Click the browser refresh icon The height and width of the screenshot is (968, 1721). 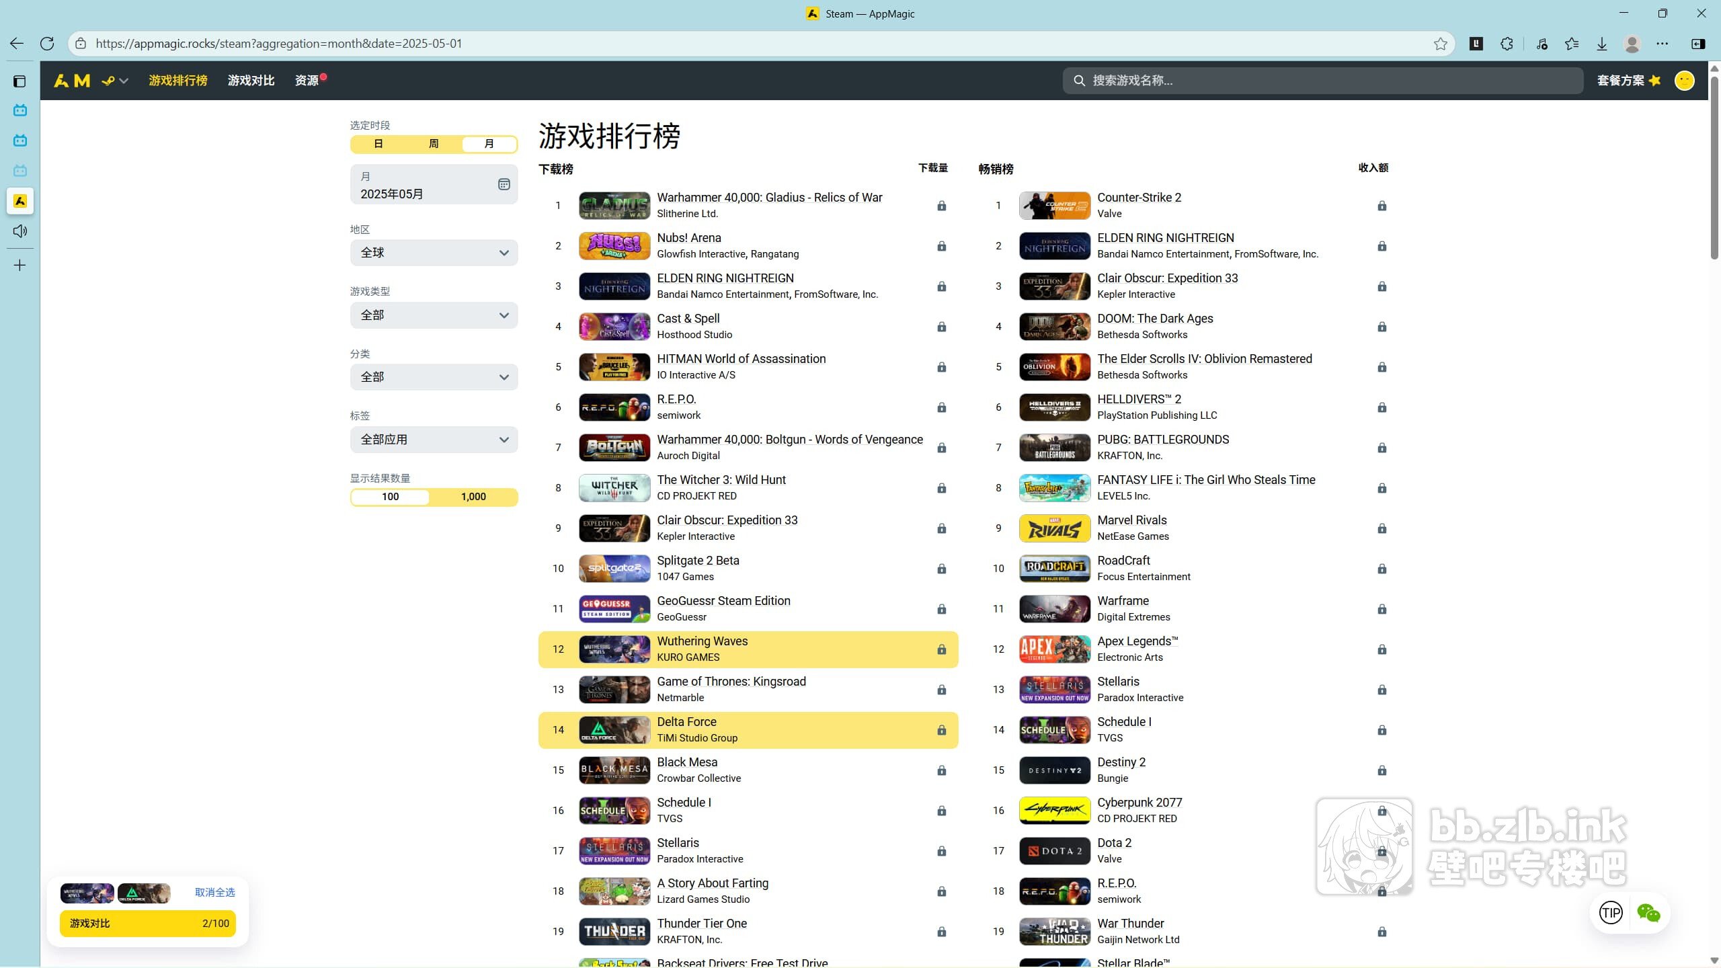click(47, 44)
